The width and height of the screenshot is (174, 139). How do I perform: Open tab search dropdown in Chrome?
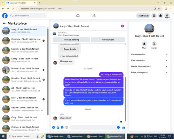coord(3,3)
